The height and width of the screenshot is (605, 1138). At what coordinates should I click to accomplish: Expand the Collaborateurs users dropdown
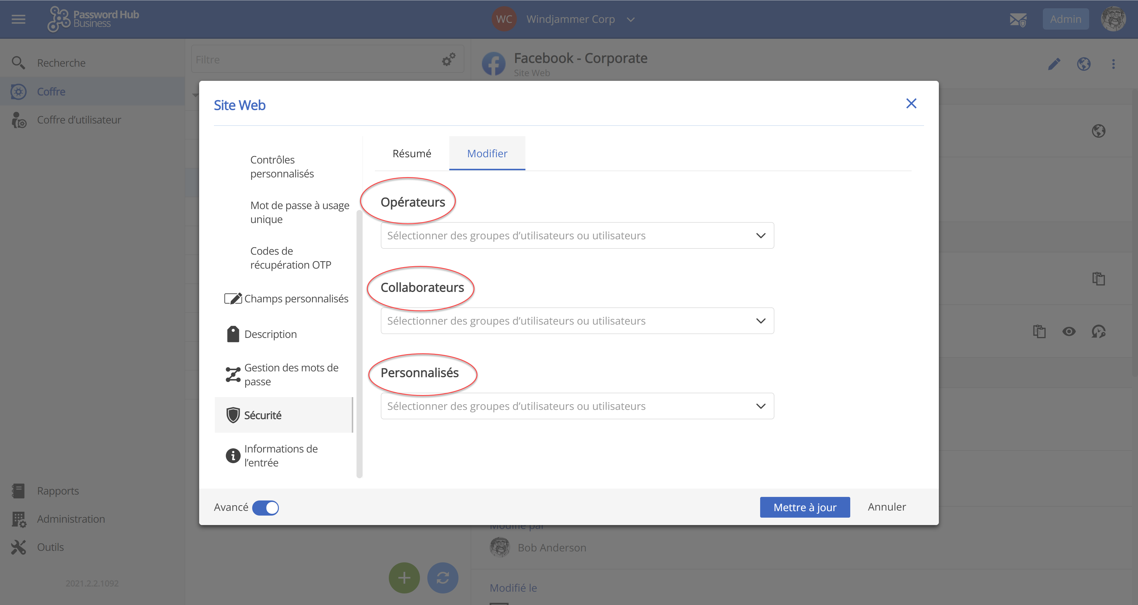[577, 321]
